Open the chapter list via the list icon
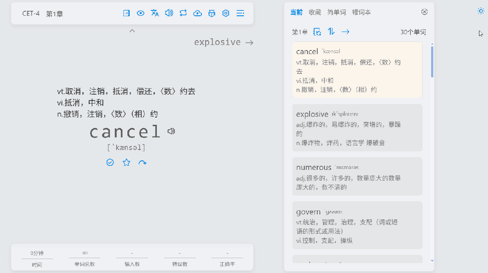The image size is (488, 273). (240, 13)
